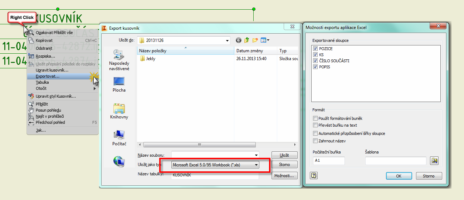Expand the Název souboru dropdown arrow
This screenshot has width=464, height=200.
(256, 155)
